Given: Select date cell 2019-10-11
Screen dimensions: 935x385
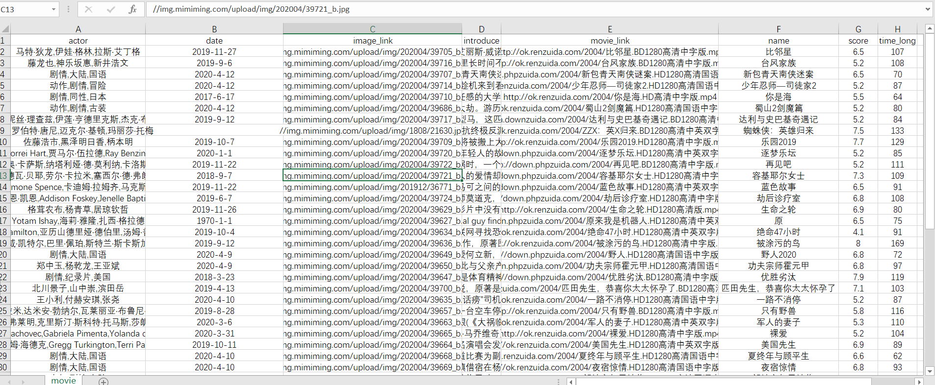Looking at the screenshot, I should tap(214, 345).
